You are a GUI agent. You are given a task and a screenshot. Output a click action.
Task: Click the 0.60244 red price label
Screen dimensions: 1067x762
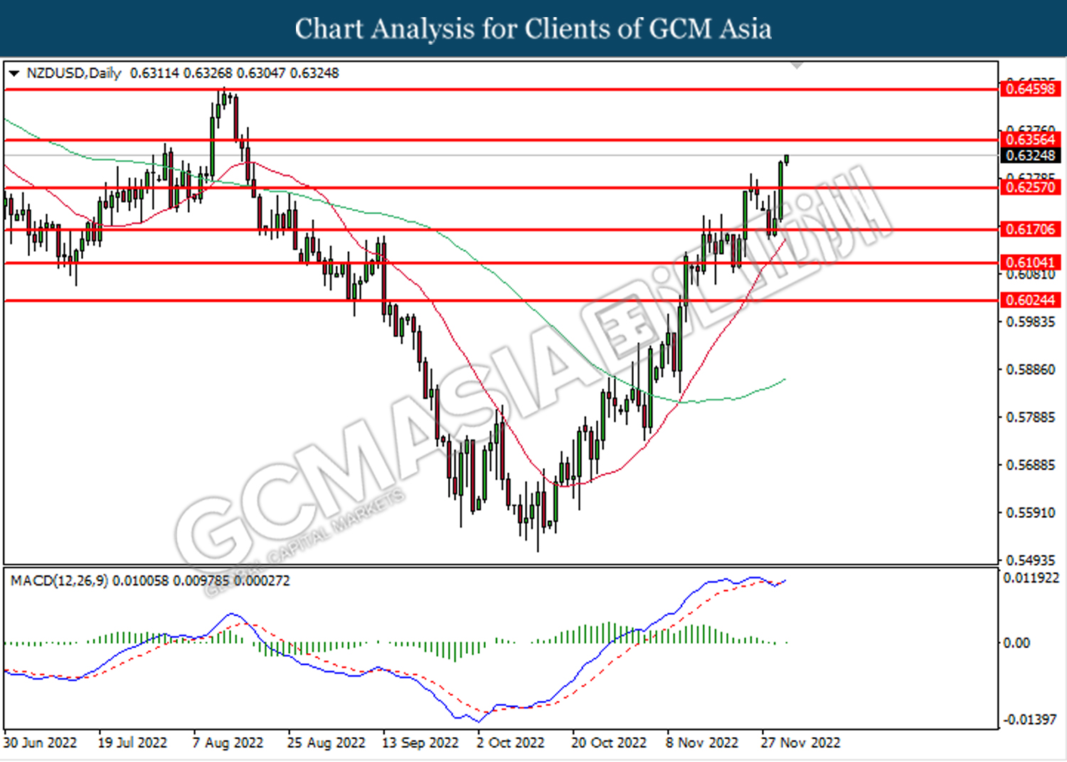(x=1031, y=300)
